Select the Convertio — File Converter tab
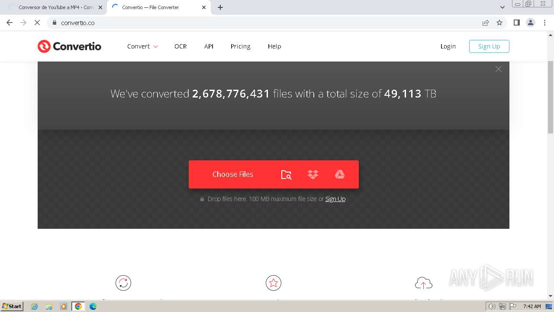The image size is (554, 312). pos(158,7)
